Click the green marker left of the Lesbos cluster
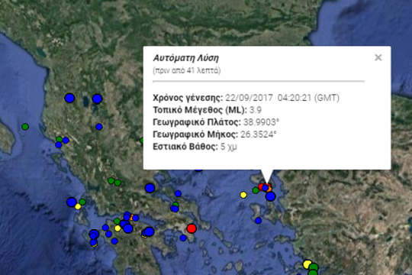 point(256,190)
